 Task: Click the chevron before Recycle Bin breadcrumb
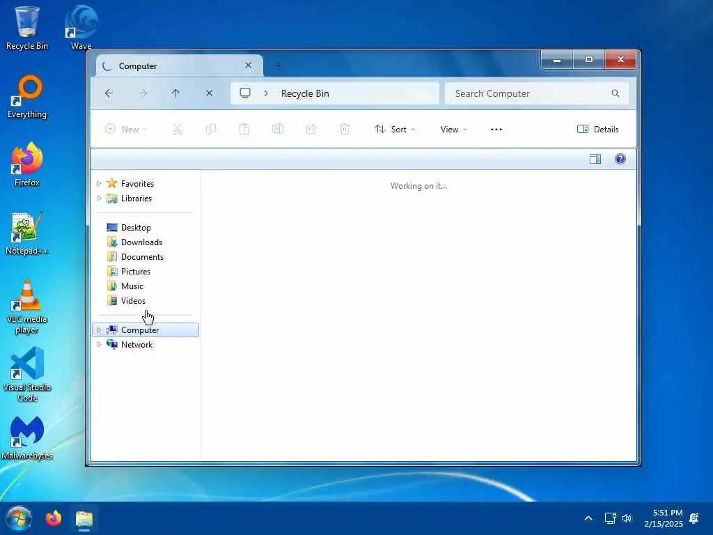pos(266,93)
